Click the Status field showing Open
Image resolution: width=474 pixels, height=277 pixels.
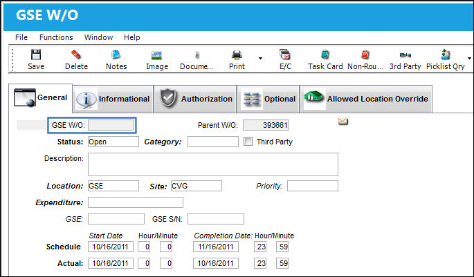(113, 142)
